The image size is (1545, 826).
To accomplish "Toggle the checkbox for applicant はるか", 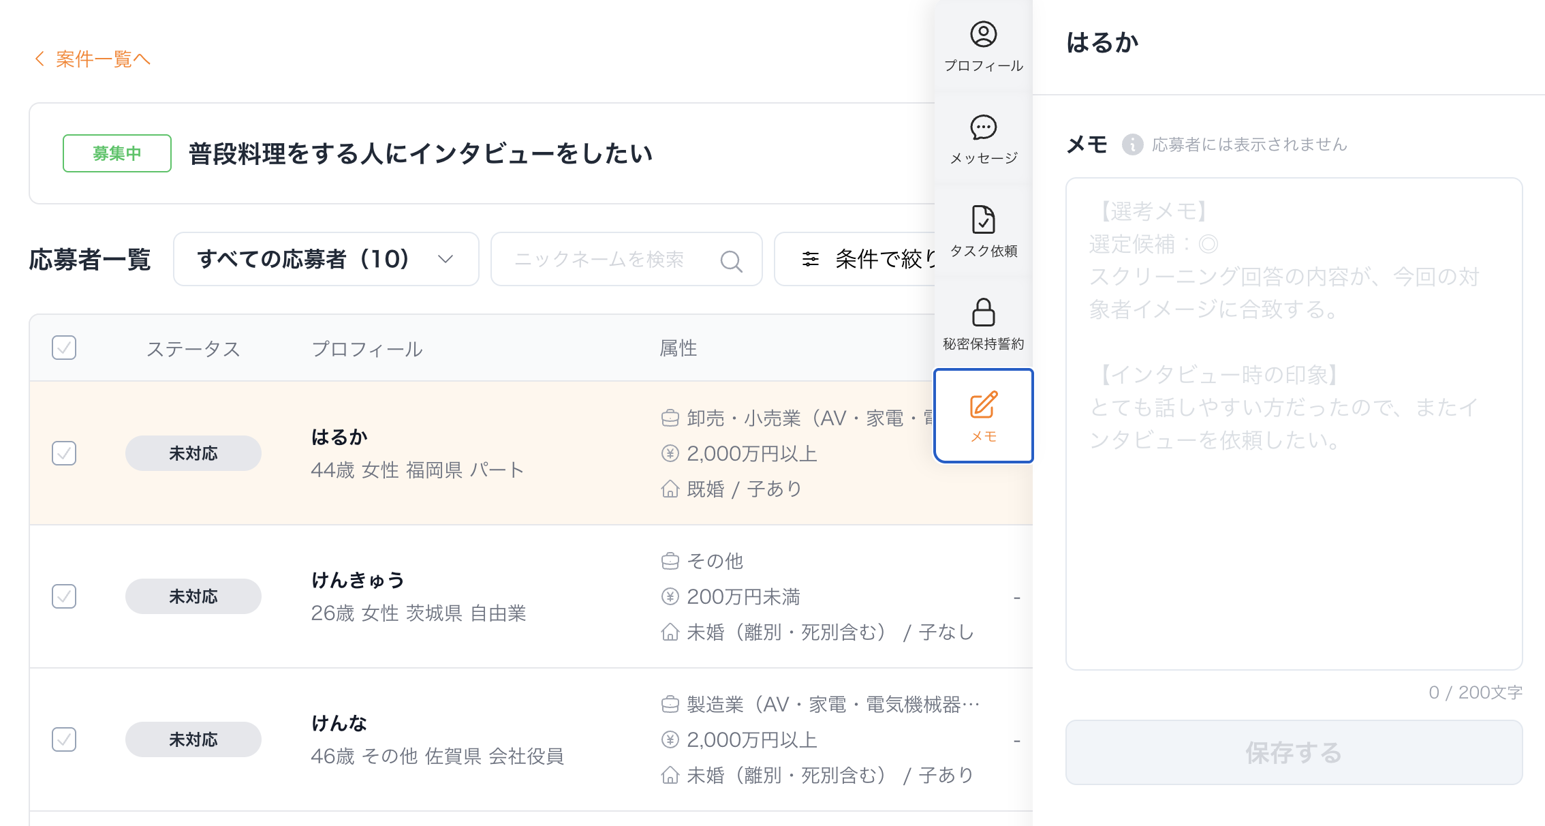I will coord(64,453).
